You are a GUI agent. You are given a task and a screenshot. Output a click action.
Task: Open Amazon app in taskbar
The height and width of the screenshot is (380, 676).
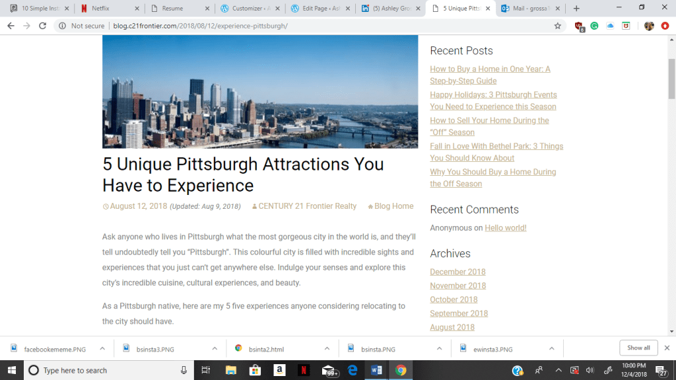coord(279,370)
